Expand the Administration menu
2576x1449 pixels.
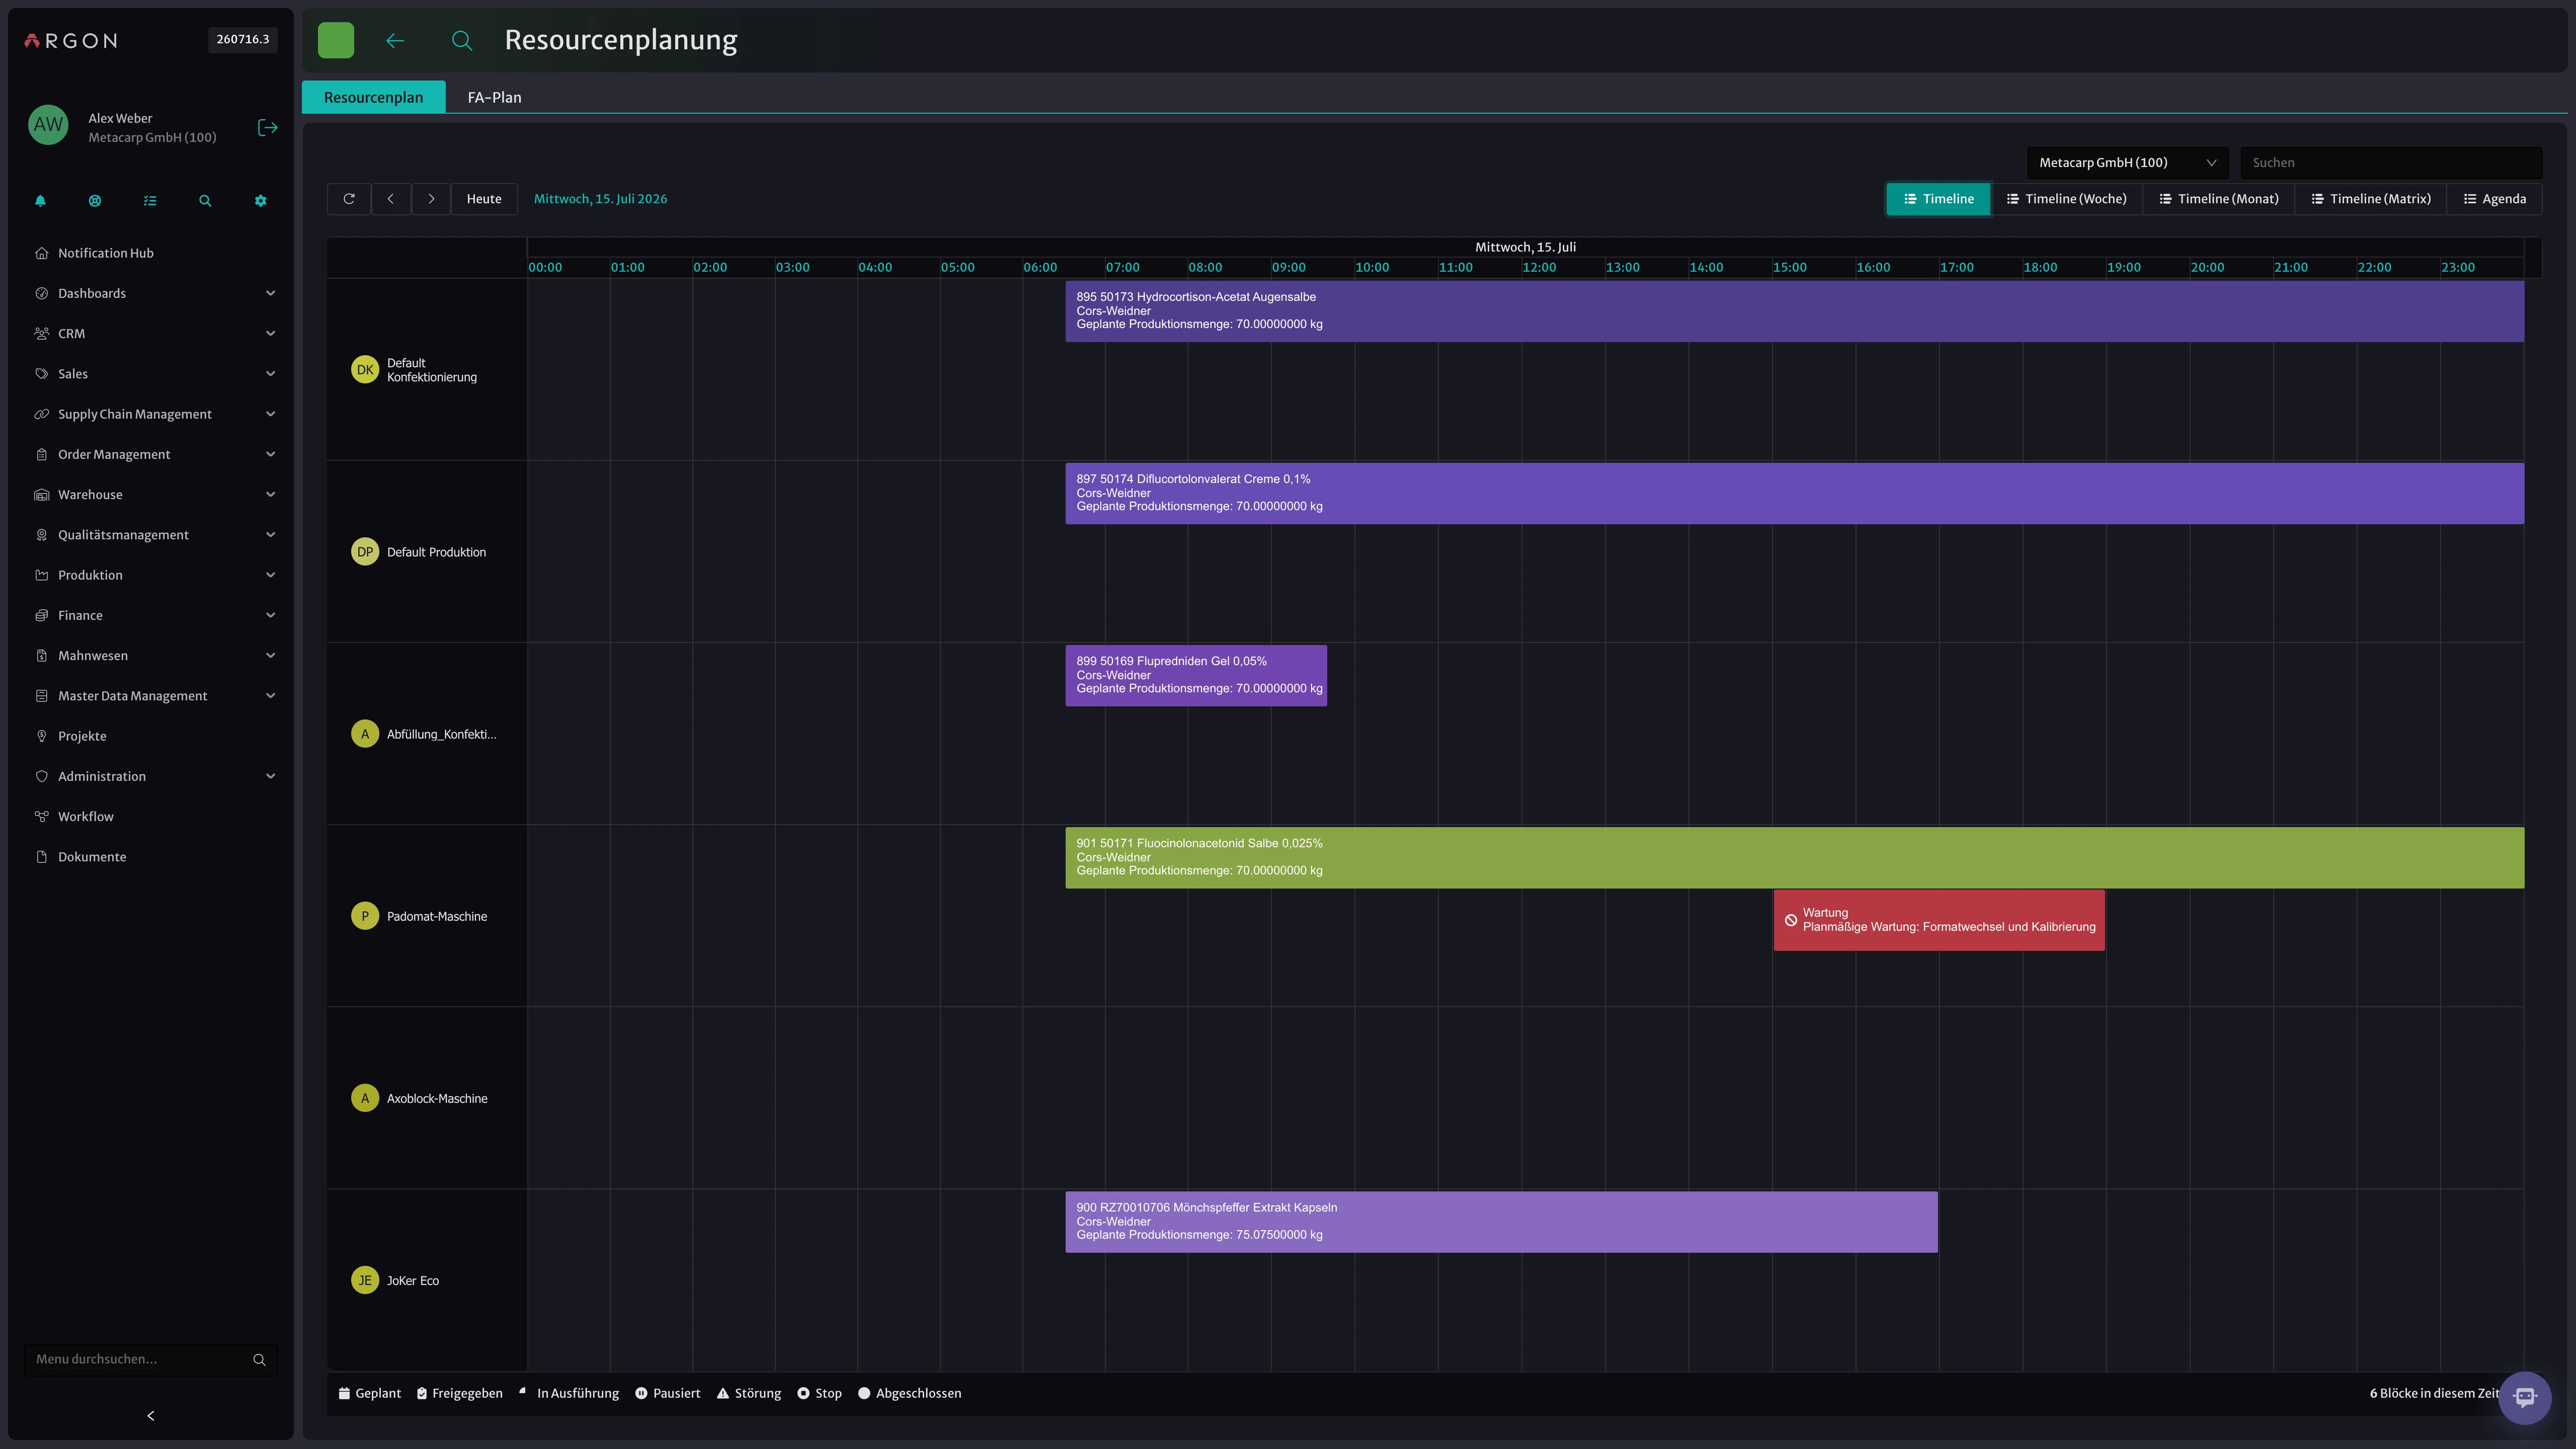point(151,776)
